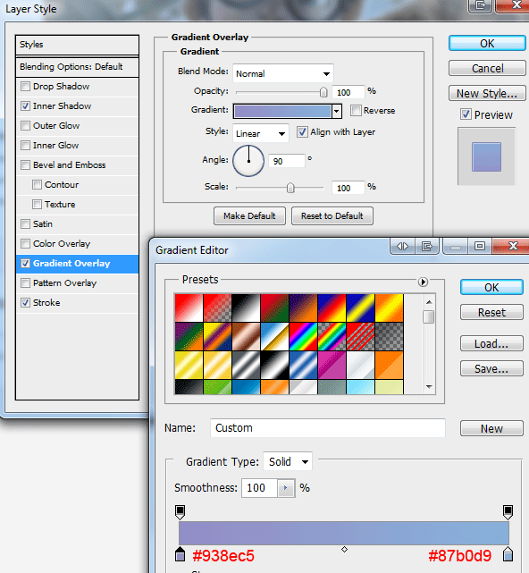
Task: Choose the black to white gradient preset
Action: [x=246, y=308]
